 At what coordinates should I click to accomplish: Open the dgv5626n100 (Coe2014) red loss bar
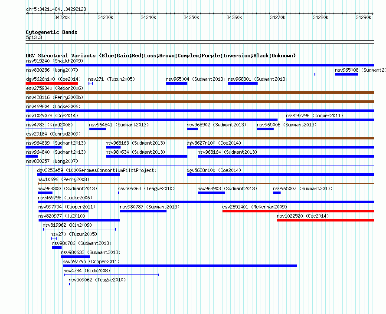coord(52,83)
